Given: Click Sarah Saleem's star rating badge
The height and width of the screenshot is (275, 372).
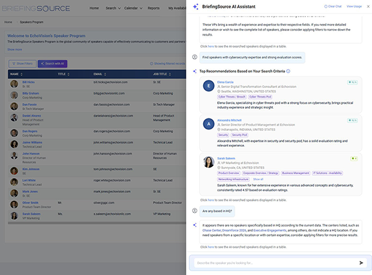Looking at the screenshot, I should click(x=354, y=159).
